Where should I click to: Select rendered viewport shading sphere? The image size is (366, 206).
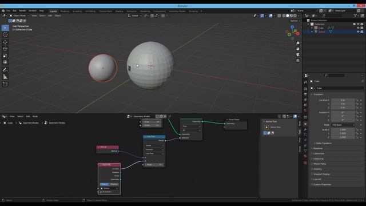[x=295, y=15]
